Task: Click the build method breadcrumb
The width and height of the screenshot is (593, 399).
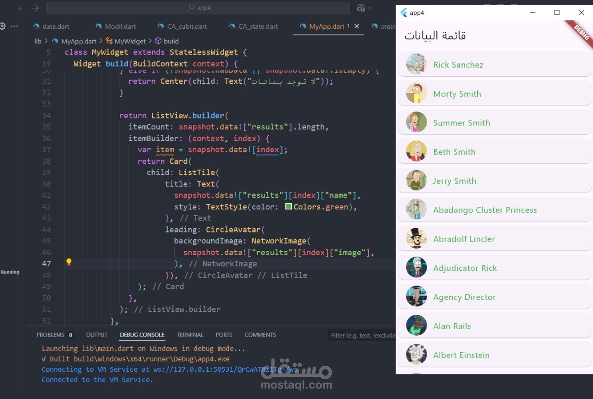Action: [167, 41]
